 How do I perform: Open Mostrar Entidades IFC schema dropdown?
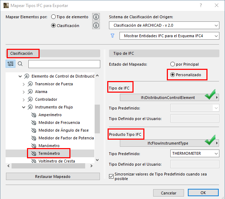tap(169, 36)
